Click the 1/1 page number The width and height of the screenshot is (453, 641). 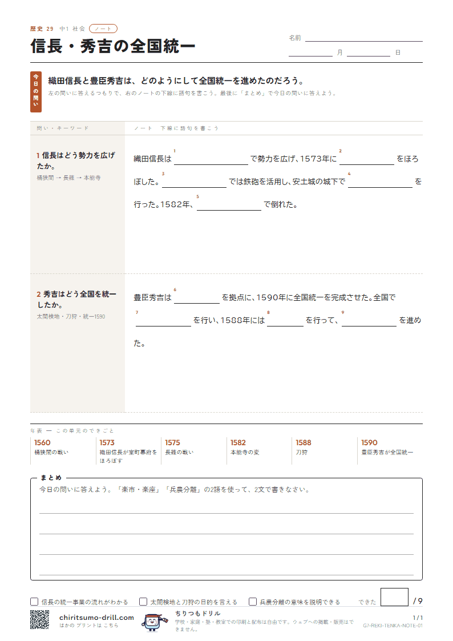coord(418,618)
